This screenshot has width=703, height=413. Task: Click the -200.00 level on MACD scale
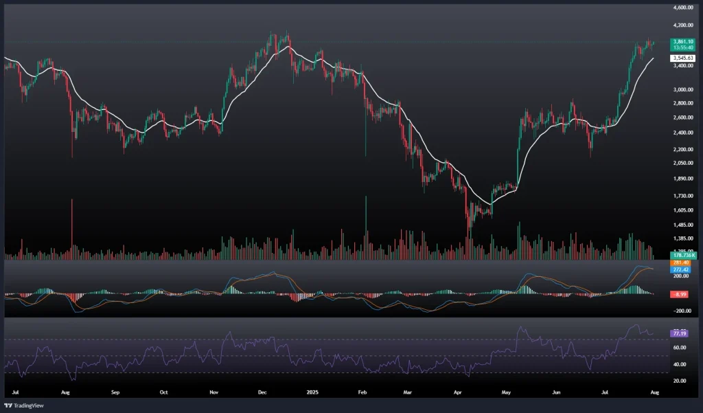[x=682, y=310]
